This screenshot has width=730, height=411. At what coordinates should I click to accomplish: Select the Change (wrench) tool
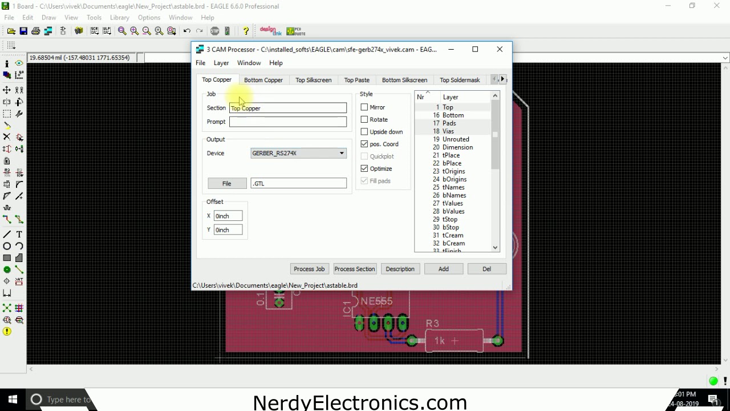pyautogui.click(x=19, y=114)
